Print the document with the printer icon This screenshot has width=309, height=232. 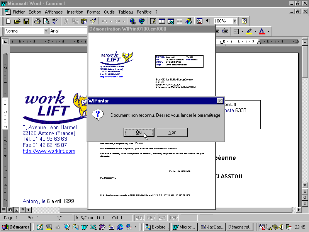[37, 21]
